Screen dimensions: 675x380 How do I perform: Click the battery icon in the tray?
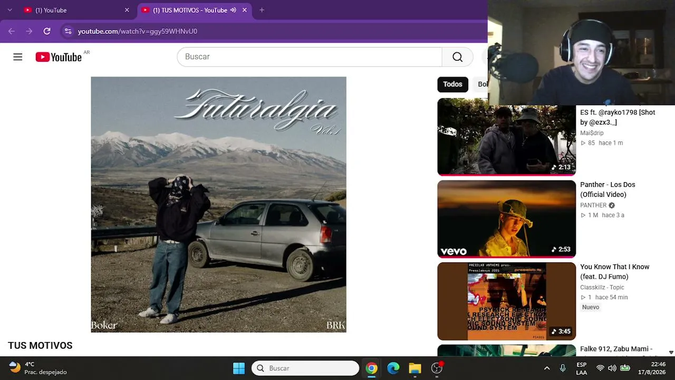click(x=625, y=368)
